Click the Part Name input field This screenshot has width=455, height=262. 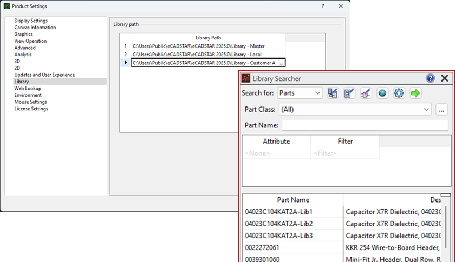pos(365,125)
